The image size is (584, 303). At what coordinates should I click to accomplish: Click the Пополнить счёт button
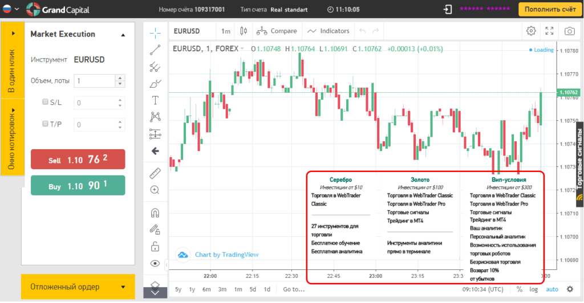tap(549, 9)
